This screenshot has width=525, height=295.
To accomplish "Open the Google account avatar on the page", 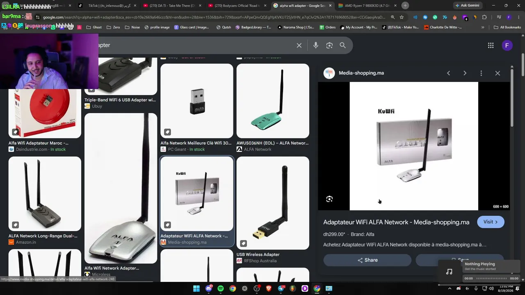I will pyautogui.click(x=507, y=45).
